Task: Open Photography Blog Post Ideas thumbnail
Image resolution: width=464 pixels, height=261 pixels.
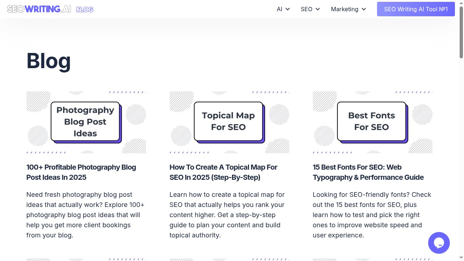Action: [x=86, y=122]
